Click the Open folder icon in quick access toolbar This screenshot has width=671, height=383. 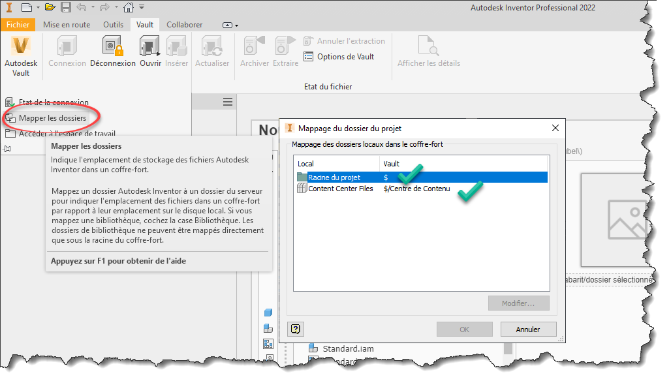50,7
